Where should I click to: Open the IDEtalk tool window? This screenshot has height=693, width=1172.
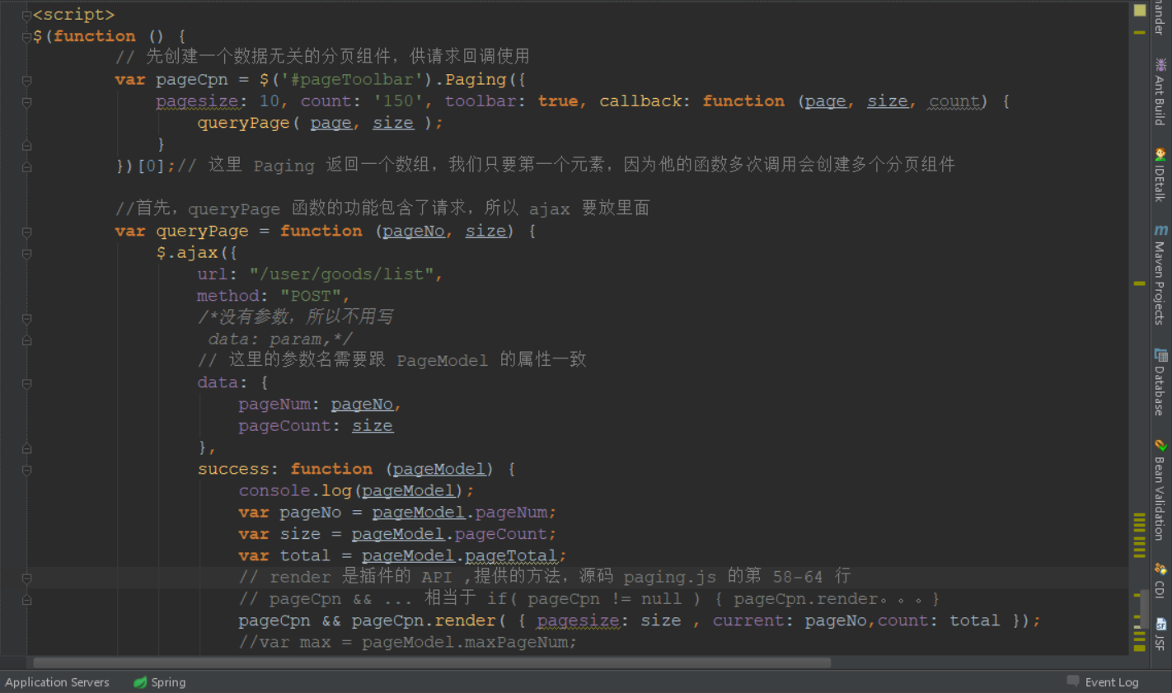(1160, 175)
